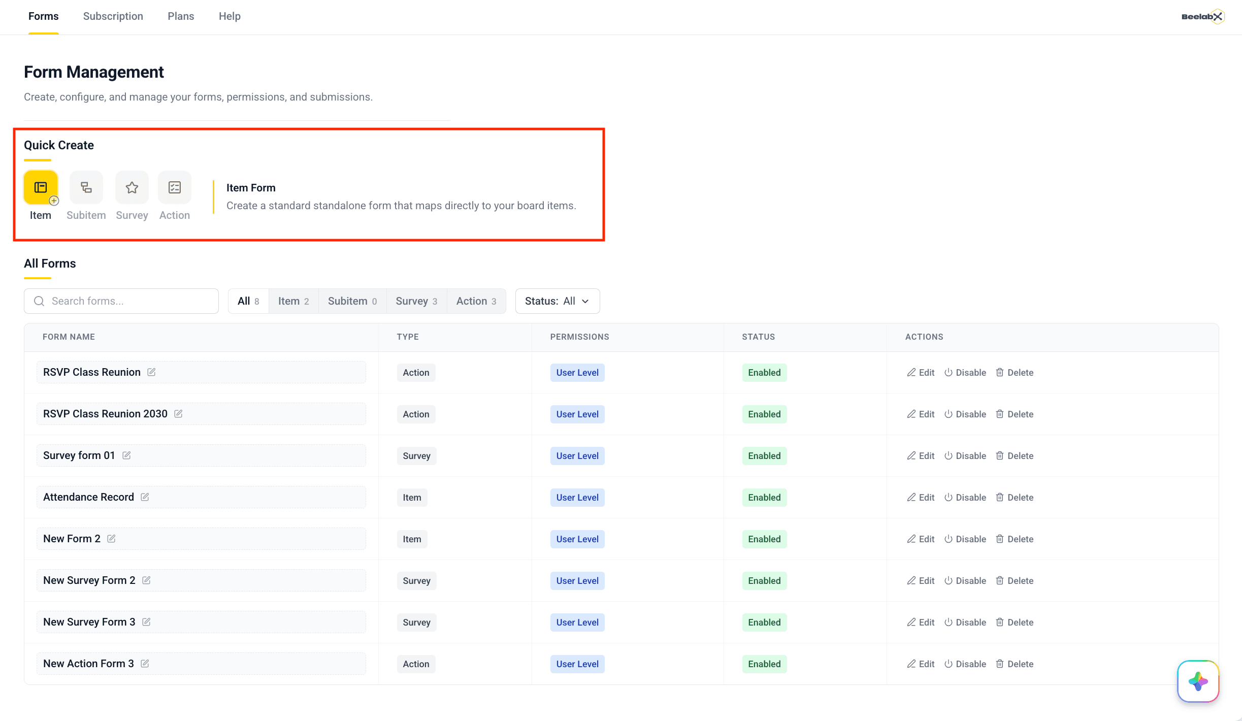Screen dimensions: 1242x721
Task: Edit New Action Form 3
Action: (921, 664)
